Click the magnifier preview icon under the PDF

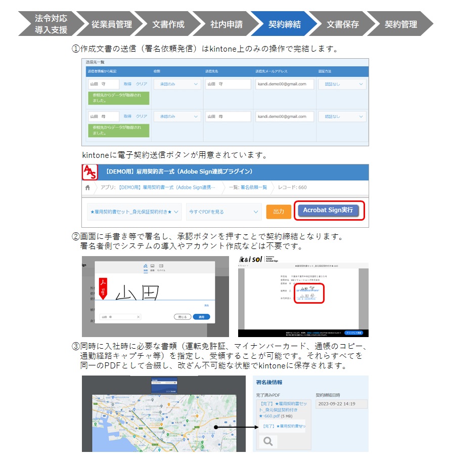coord(268,441)
